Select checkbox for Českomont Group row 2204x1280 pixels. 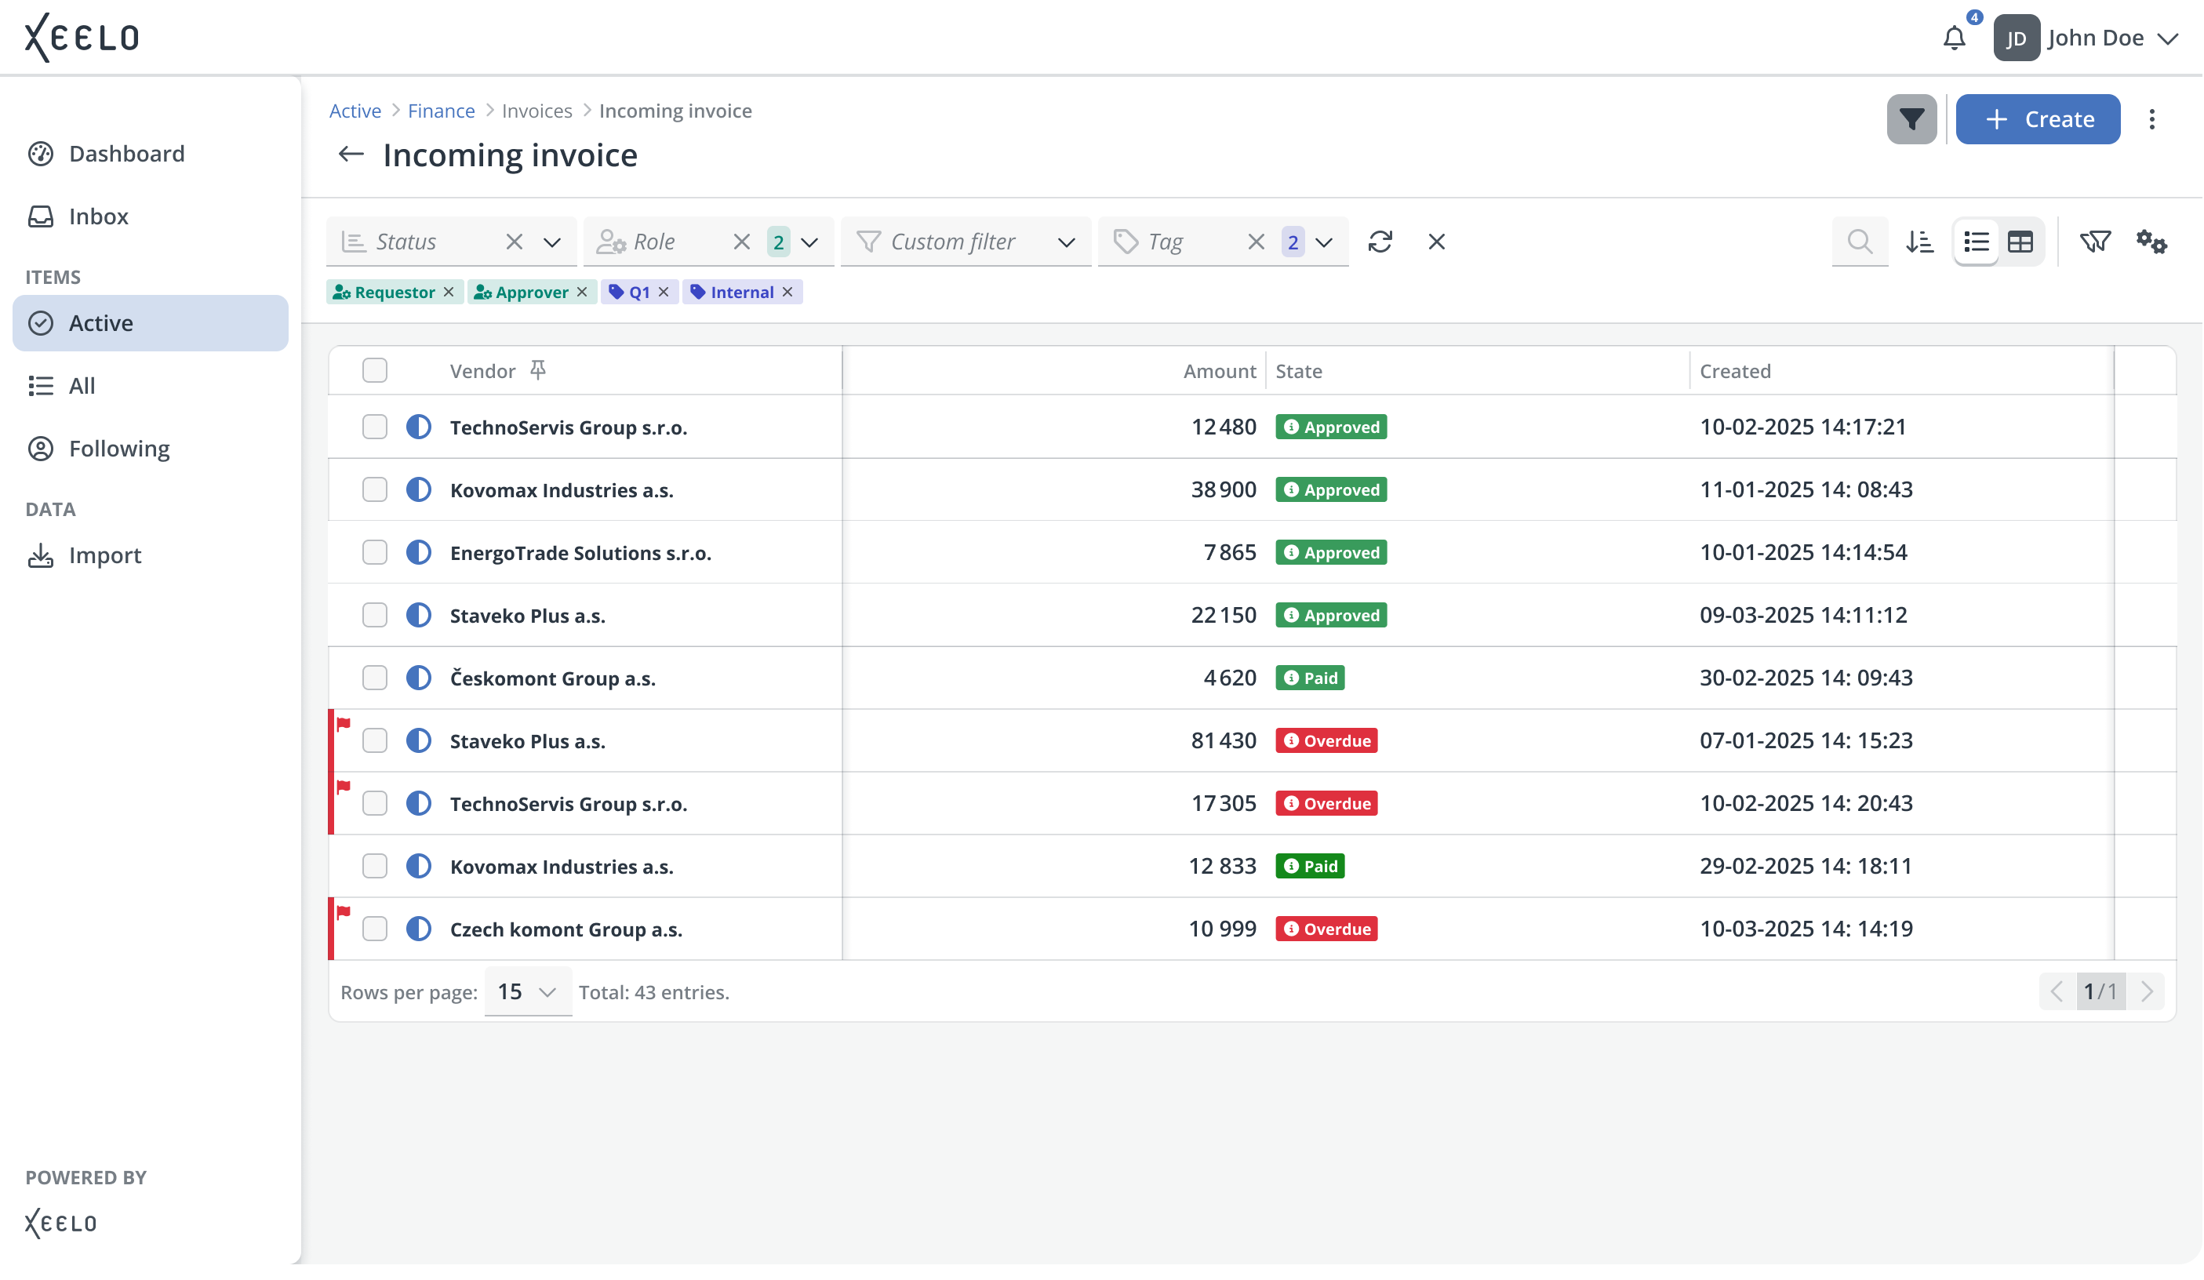pyautogui.click(x=374, y=678)
